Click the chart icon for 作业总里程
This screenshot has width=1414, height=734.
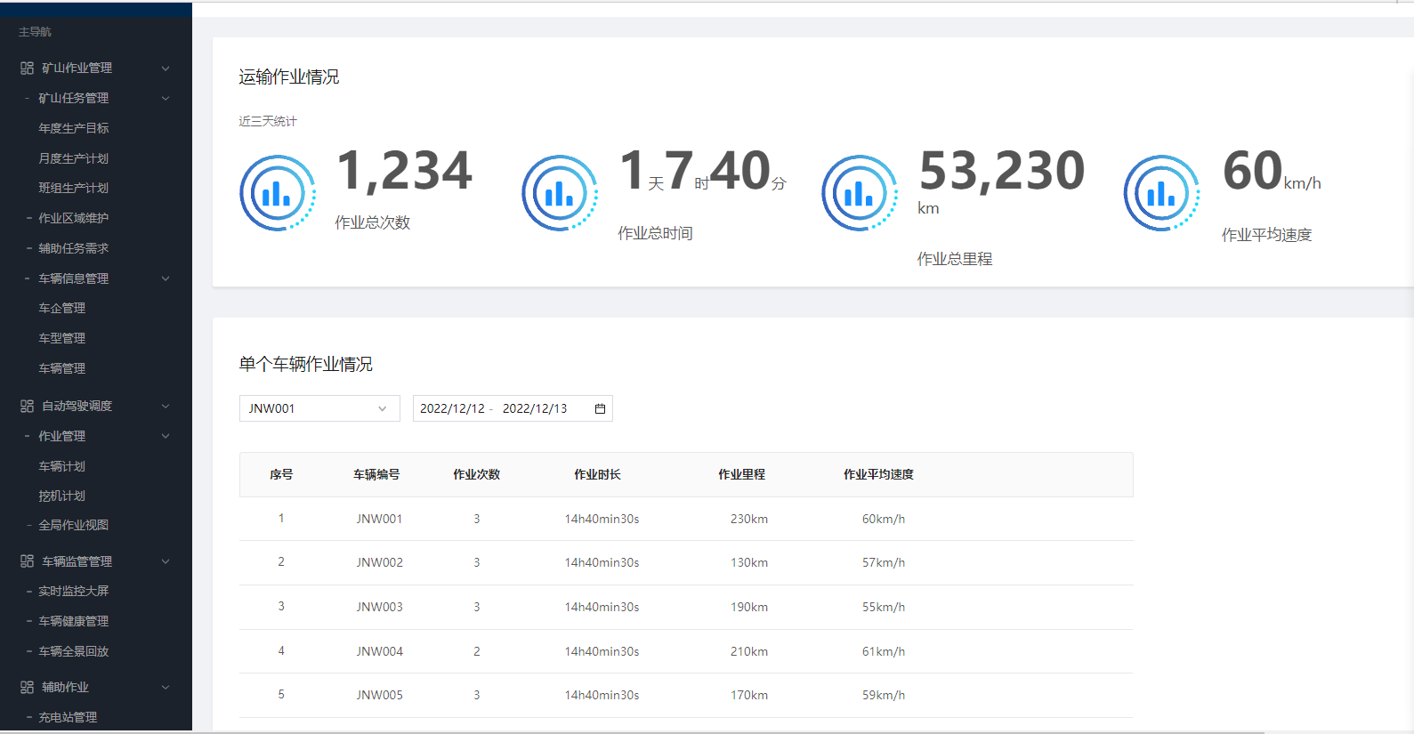860,193
